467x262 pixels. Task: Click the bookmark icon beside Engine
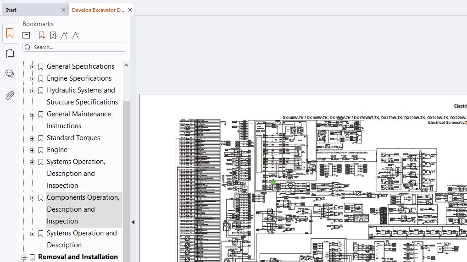point(41,150)
